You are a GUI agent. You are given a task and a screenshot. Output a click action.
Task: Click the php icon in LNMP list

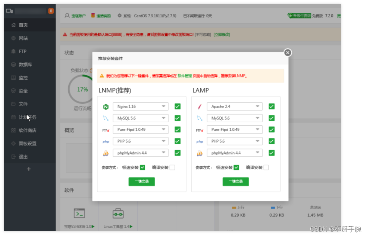[x=106, y=141]
